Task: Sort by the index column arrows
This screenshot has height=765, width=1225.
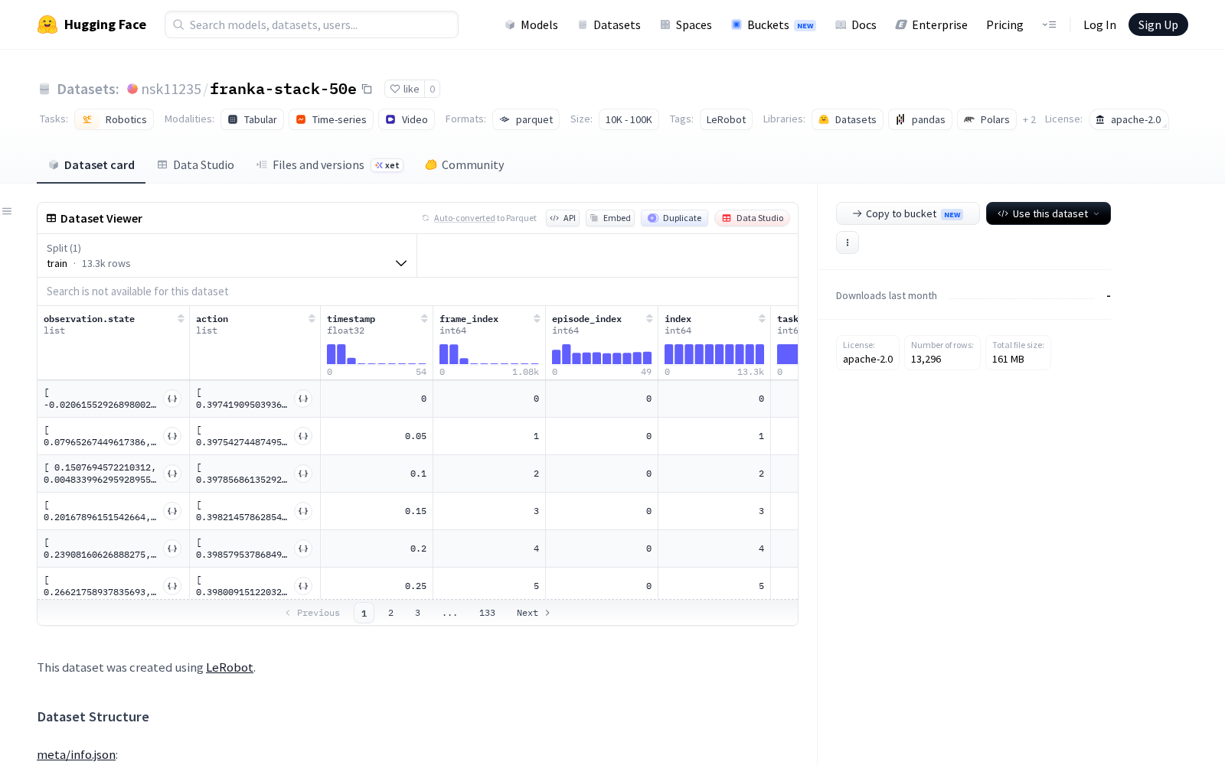Action: click(x=762, y=319)
